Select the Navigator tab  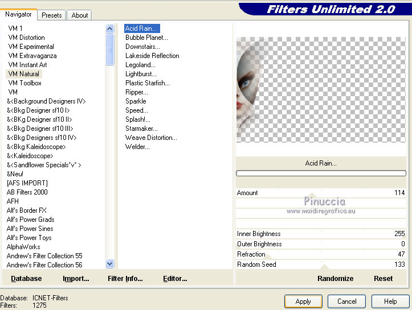[18, 14]
